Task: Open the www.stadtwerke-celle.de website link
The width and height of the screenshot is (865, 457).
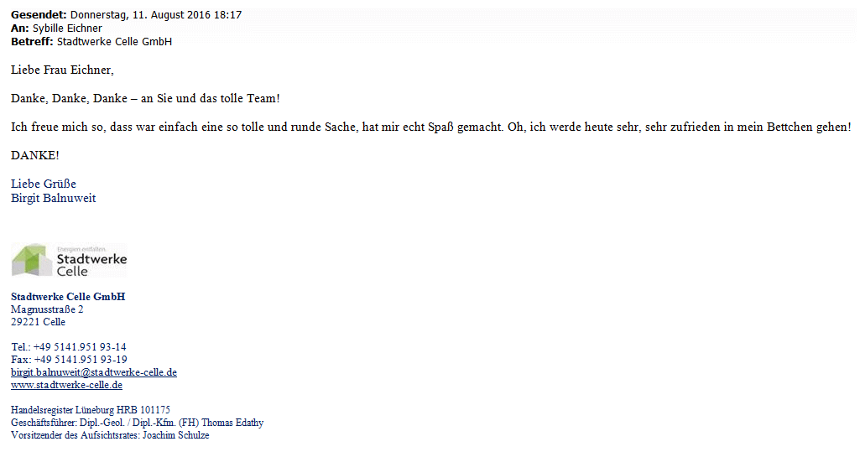Action: click(x=66, y=385)
